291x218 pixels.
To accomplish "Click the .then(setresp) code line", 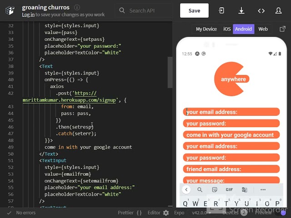I will coord(75,127).
